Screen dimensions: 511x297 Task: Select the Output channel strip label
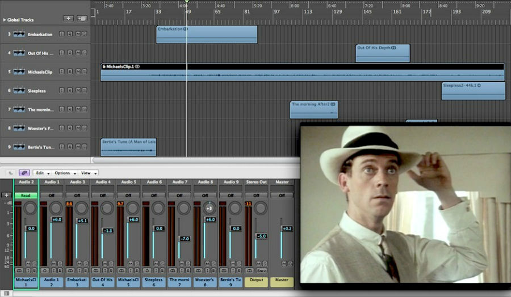pos(256,281)
